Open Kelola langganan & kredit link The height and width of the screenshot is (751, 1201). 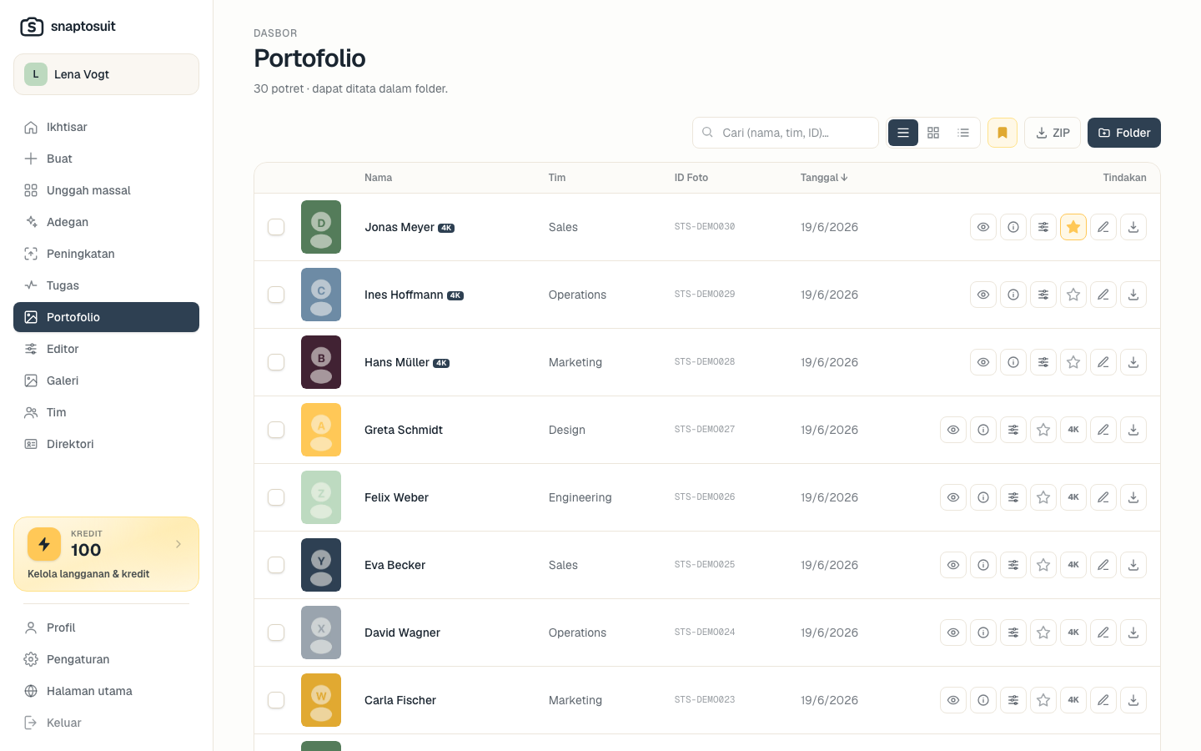(x=88, y=574)
